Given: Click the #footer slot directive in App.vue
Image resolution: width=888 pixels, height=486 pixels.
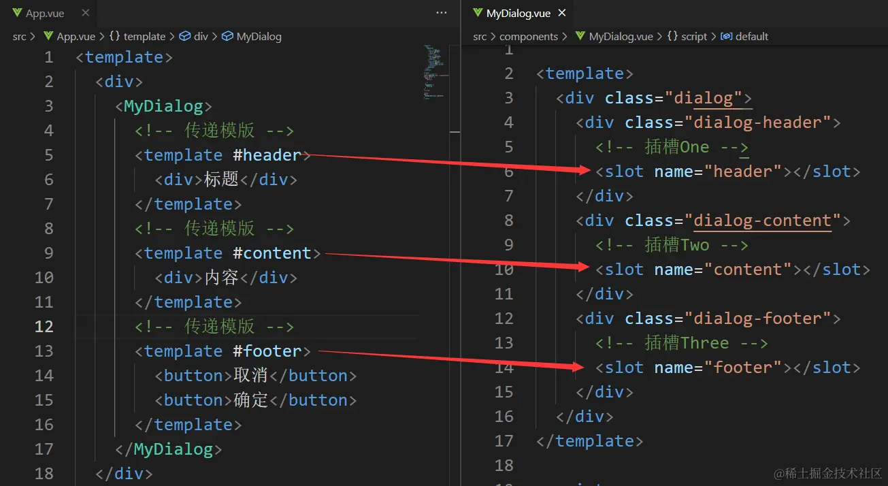Looking at the screenshot, I should point(267,351).
